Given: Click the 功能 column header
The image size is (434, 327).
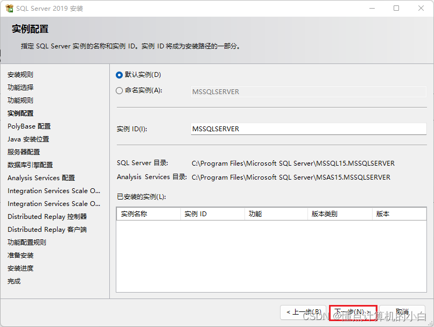Looking at the screenshot, I should pyautogui.click(x=276, y=214).
